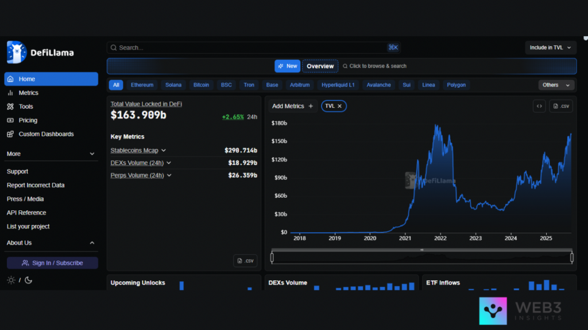The width and height of the screenshot is (588, 330).
Task: Select the Polygon chain tab
Action: pos(457,85)
